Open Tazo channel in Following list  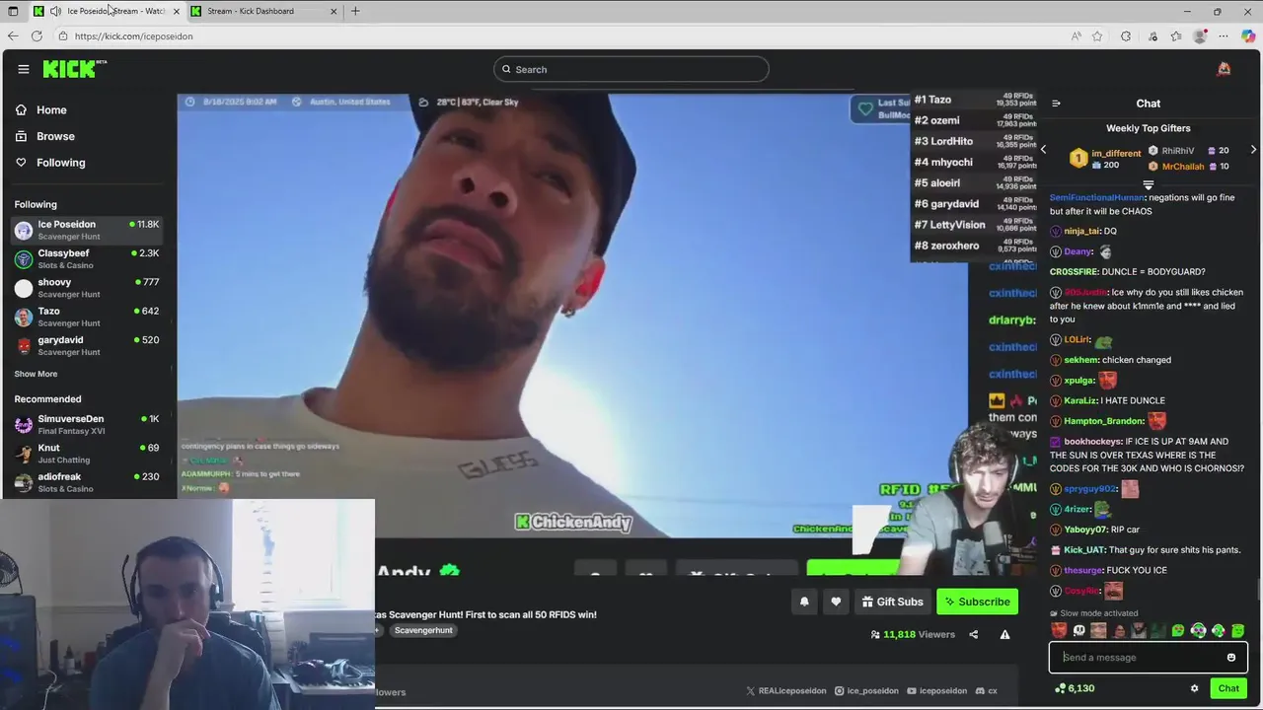tap(87, 317)
